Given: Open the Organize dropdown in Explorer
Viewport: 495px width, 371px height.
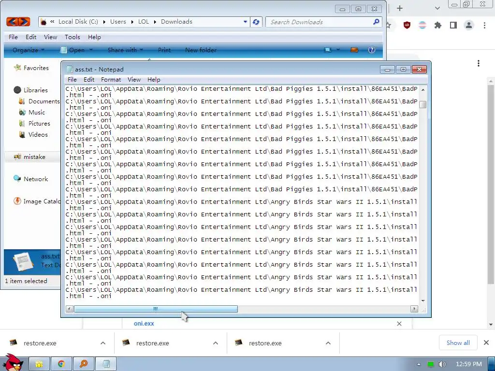Looking at the screenshot, I should [29, 50].
